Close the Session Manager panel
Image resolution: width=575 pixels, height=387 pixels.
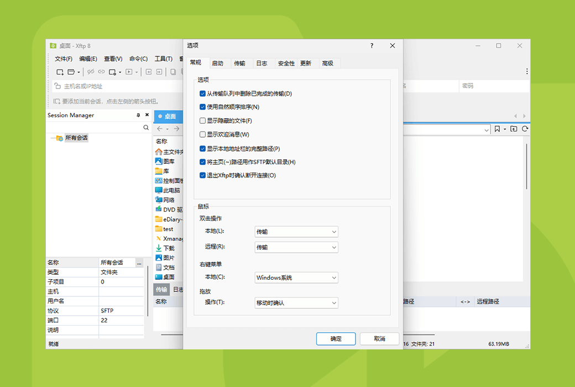click(147, 115)
